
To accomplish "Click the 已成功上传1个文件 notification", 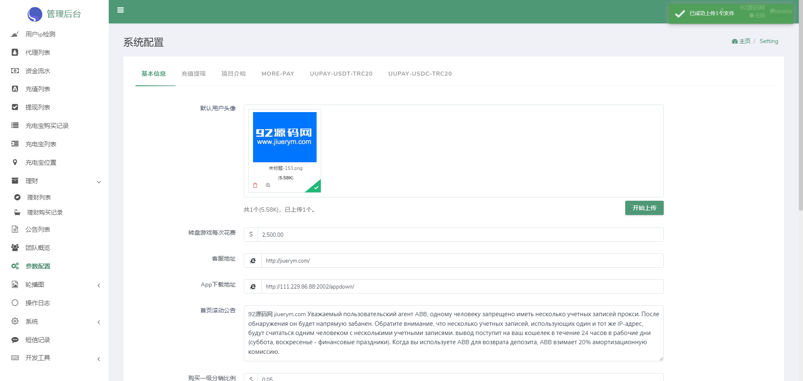I will click(x=730, y=13).
